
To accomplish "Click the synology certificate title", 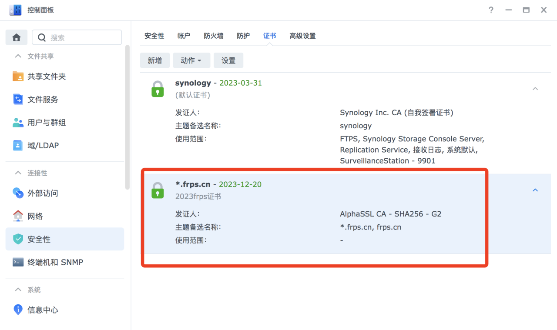I will 193,83.
